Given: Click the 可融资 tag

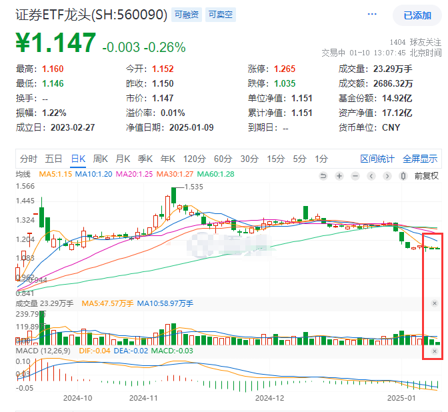Looking at the screenshot, I should (186, 15).
